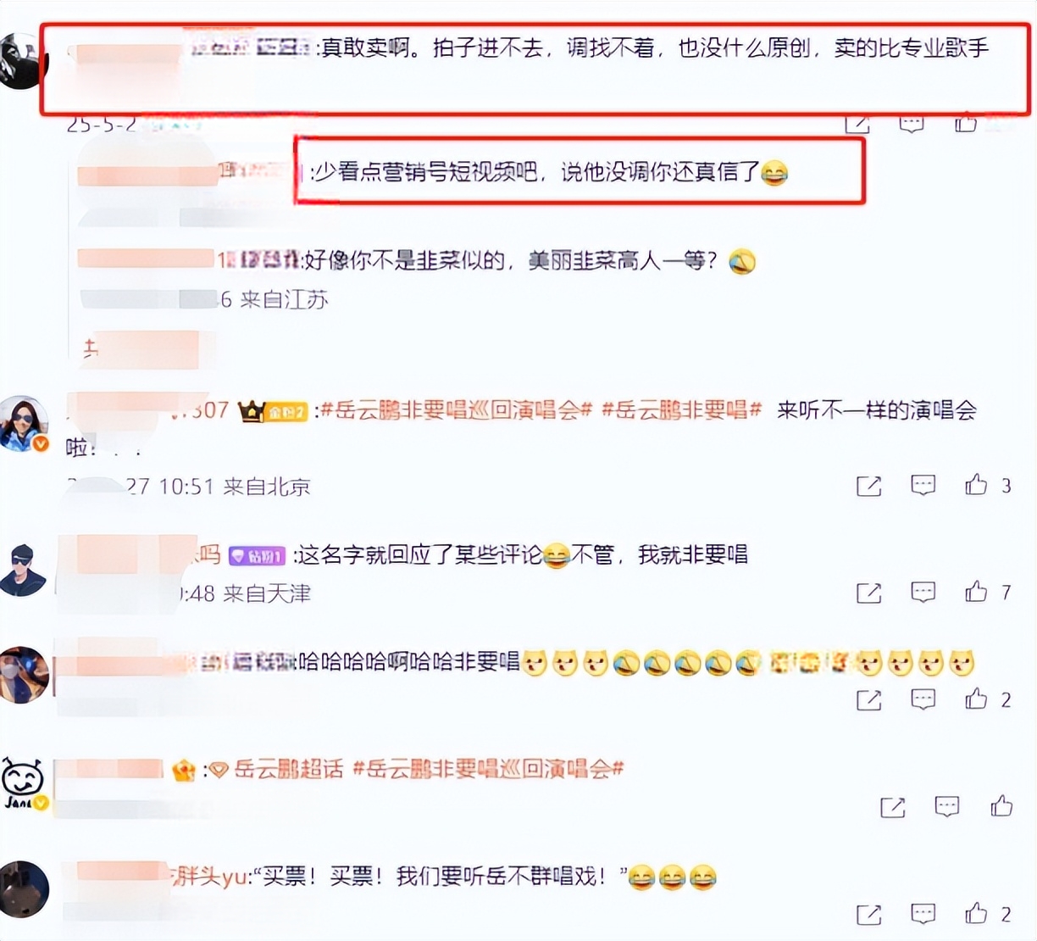The image size is (1037, 941).
Task: Share the 岳云鹏超话 comment
Action: tap(892, 807)
